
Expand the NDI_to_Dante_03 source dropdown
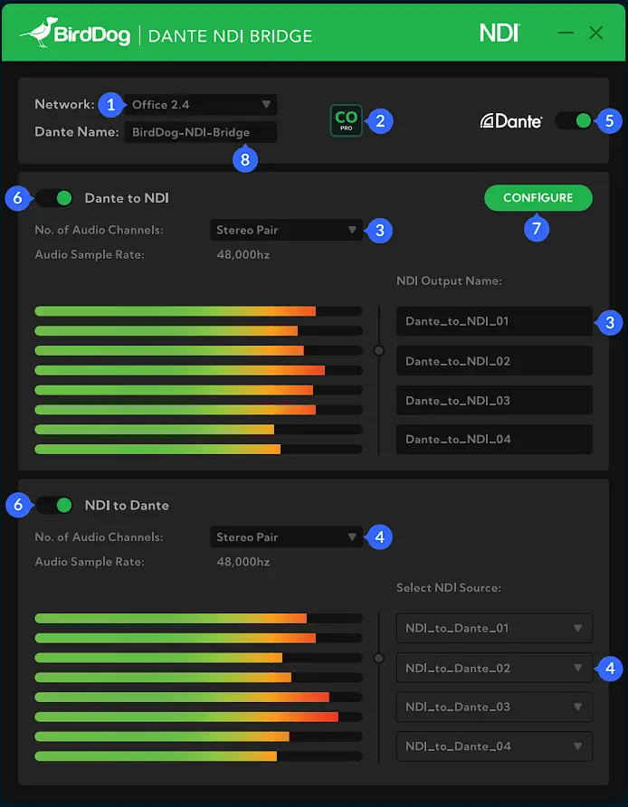pyautogui.click(x=494, y=707)
